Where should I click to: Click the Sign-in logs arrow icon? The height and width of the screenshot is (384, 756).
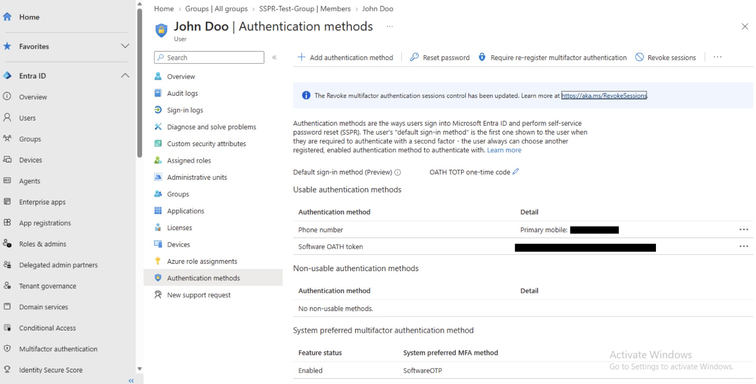(x=158, y=110)
